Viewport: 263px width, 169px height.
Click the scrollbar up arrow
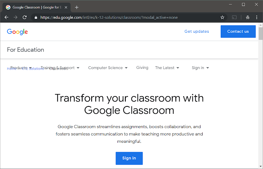[x=261, y=25]
